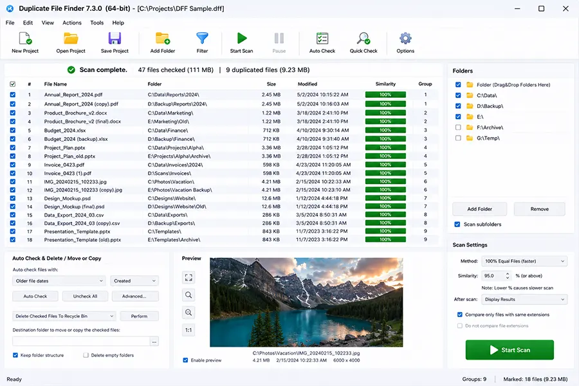The height and width of the screenshot is (386, 579).
Task: Open Delete Checked Files To Recycle Bin dropdown
Action: [64, 316]
